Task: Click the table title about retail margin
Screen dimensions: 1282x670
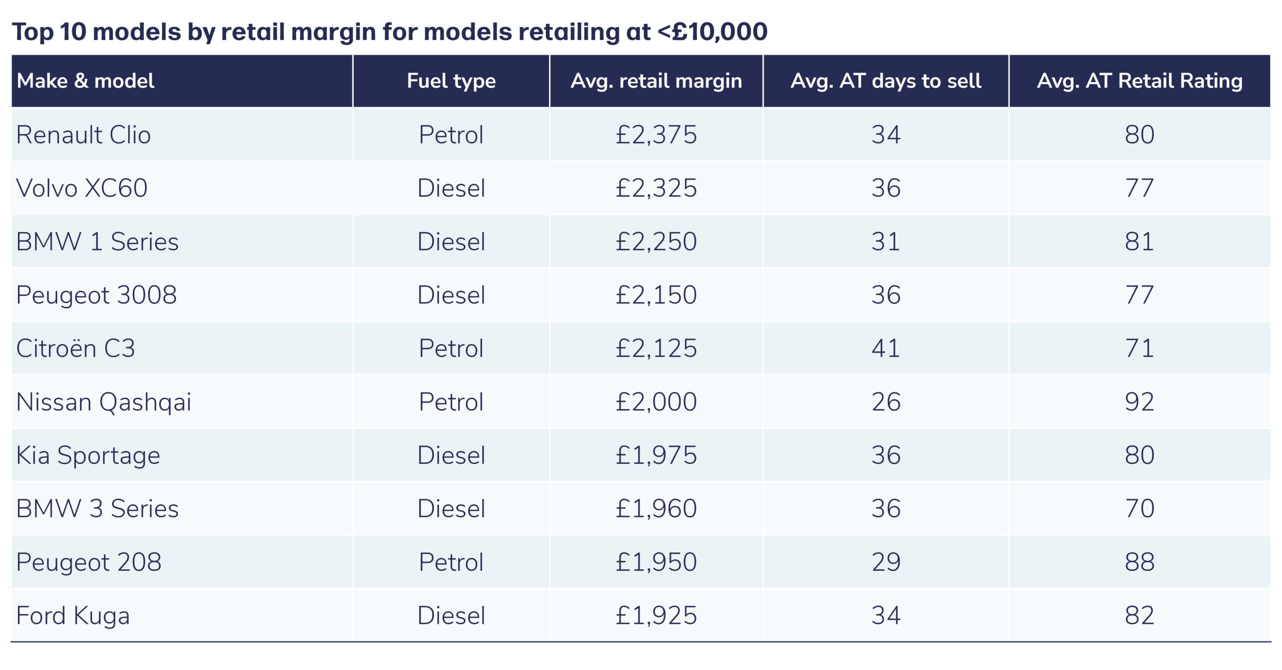Action: [390, 32]
